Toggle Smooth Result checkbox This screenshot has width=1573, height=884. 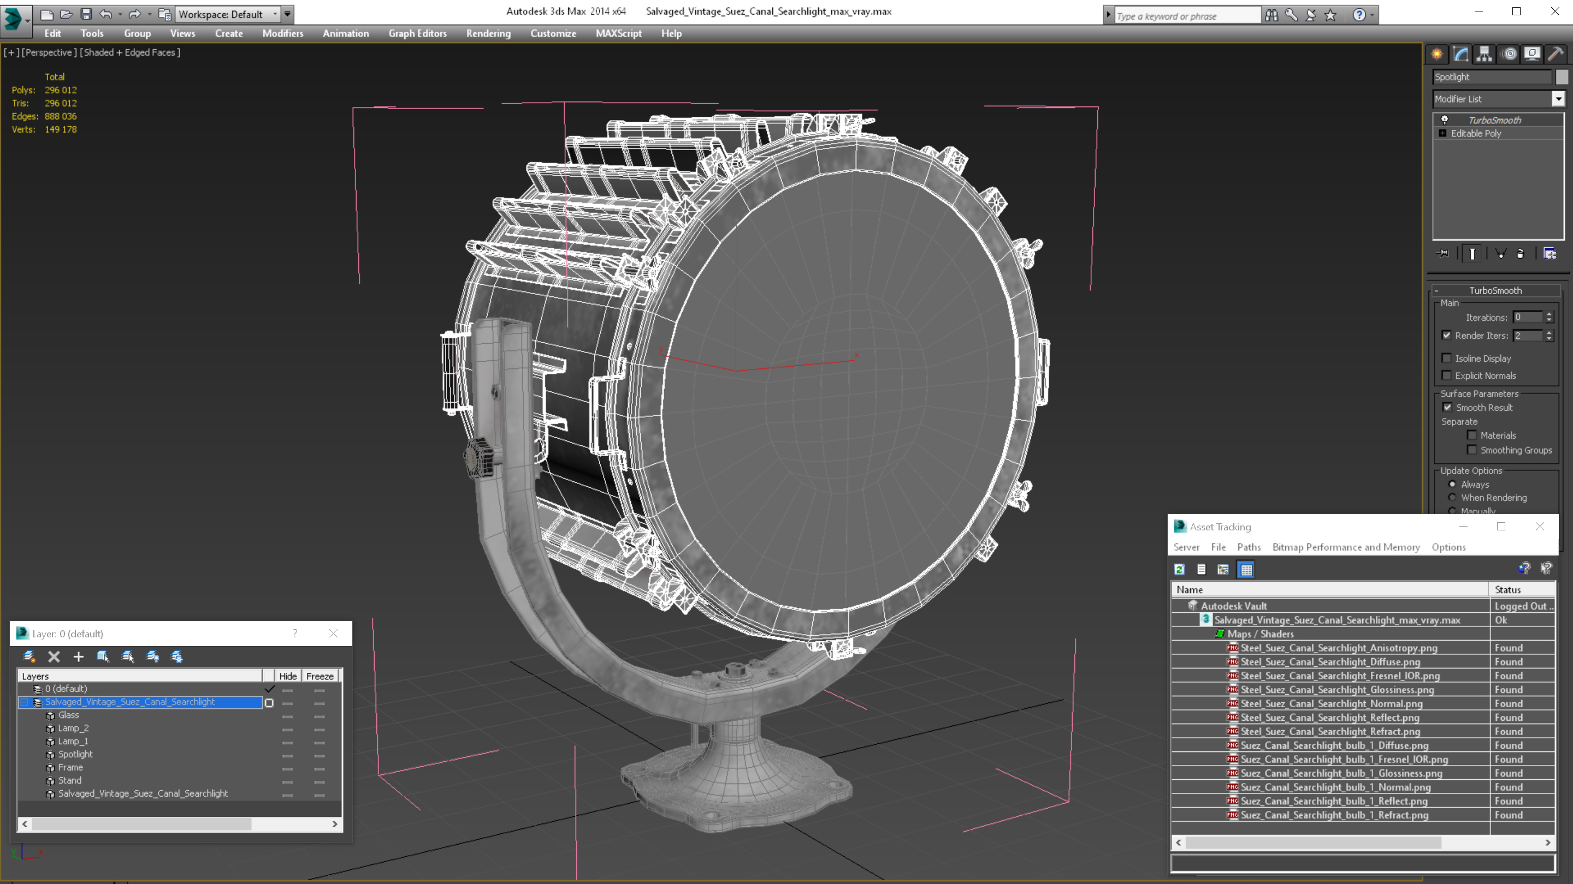(x=1447, y=407)
